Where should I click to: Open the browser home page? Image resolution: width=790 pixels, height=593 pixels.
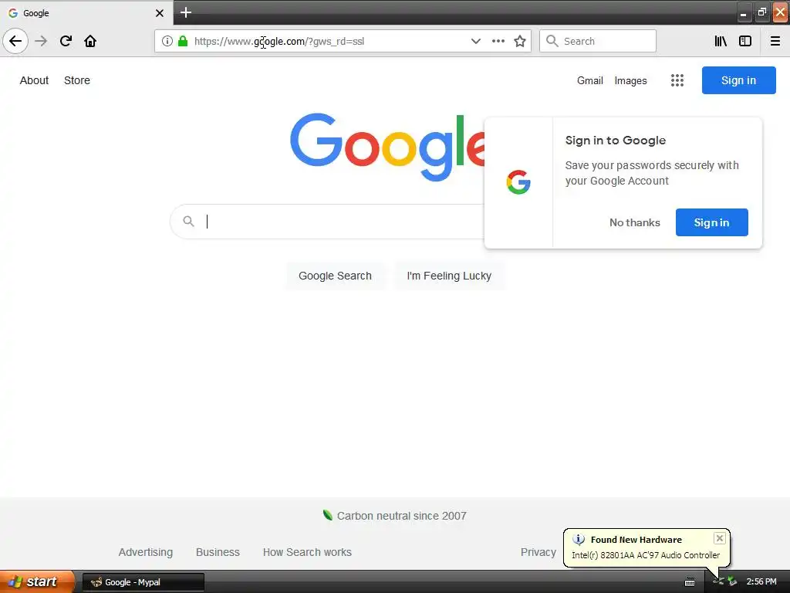(x=90, y=41)
